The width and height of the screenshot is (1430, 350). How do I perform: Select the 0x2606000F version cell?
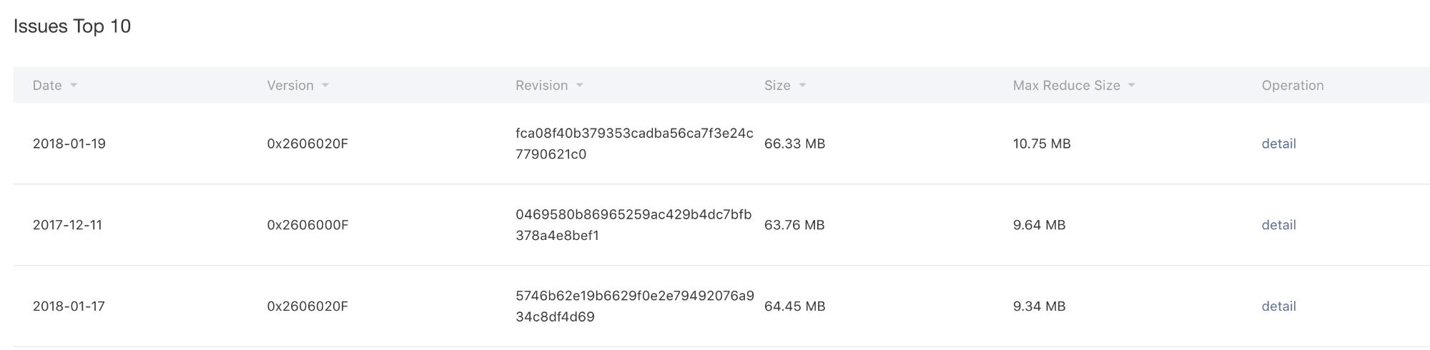pyautogui.click(x=307, y=225)
